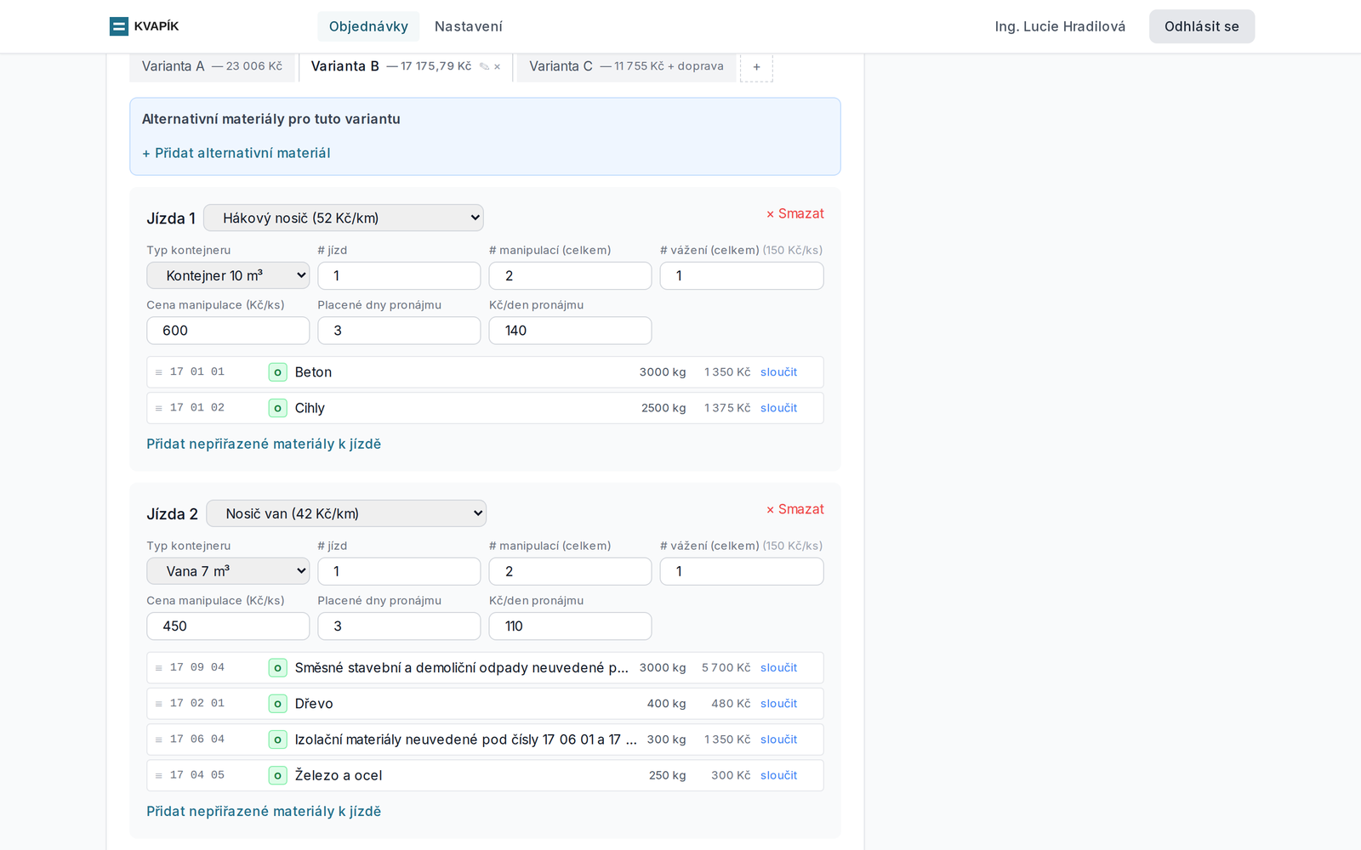Click Placené dny pronájmu field in Jízda 1
This screenshot has height=850, width=1361.
coord(399,331)
